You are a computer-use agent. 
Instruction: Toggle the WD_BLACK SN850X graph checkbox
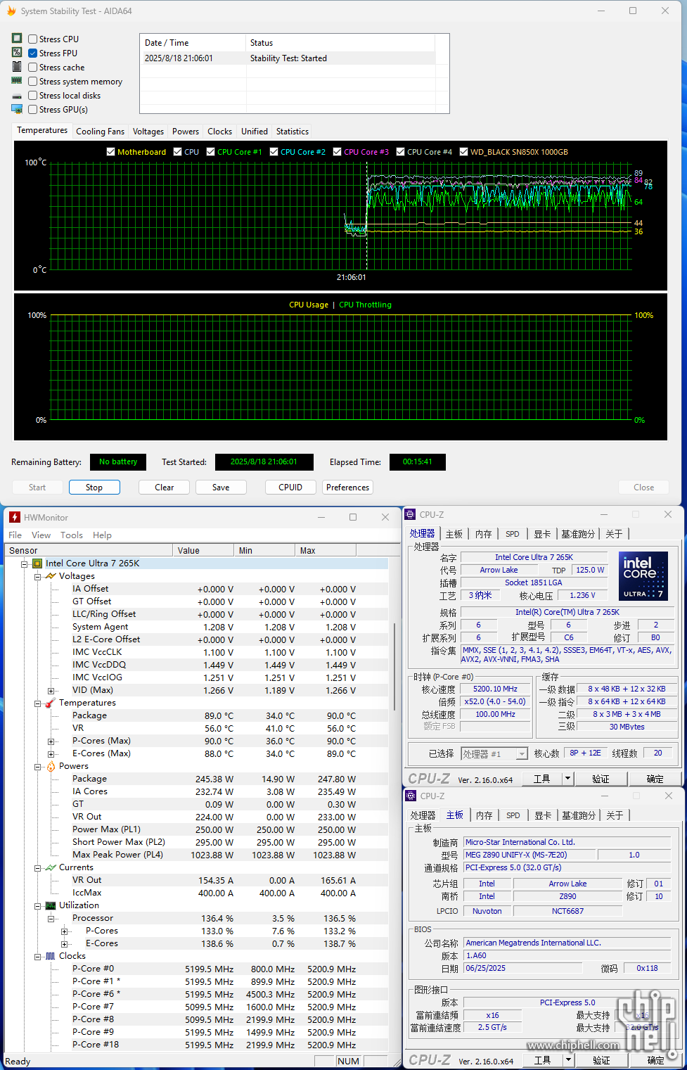[463, 152]
